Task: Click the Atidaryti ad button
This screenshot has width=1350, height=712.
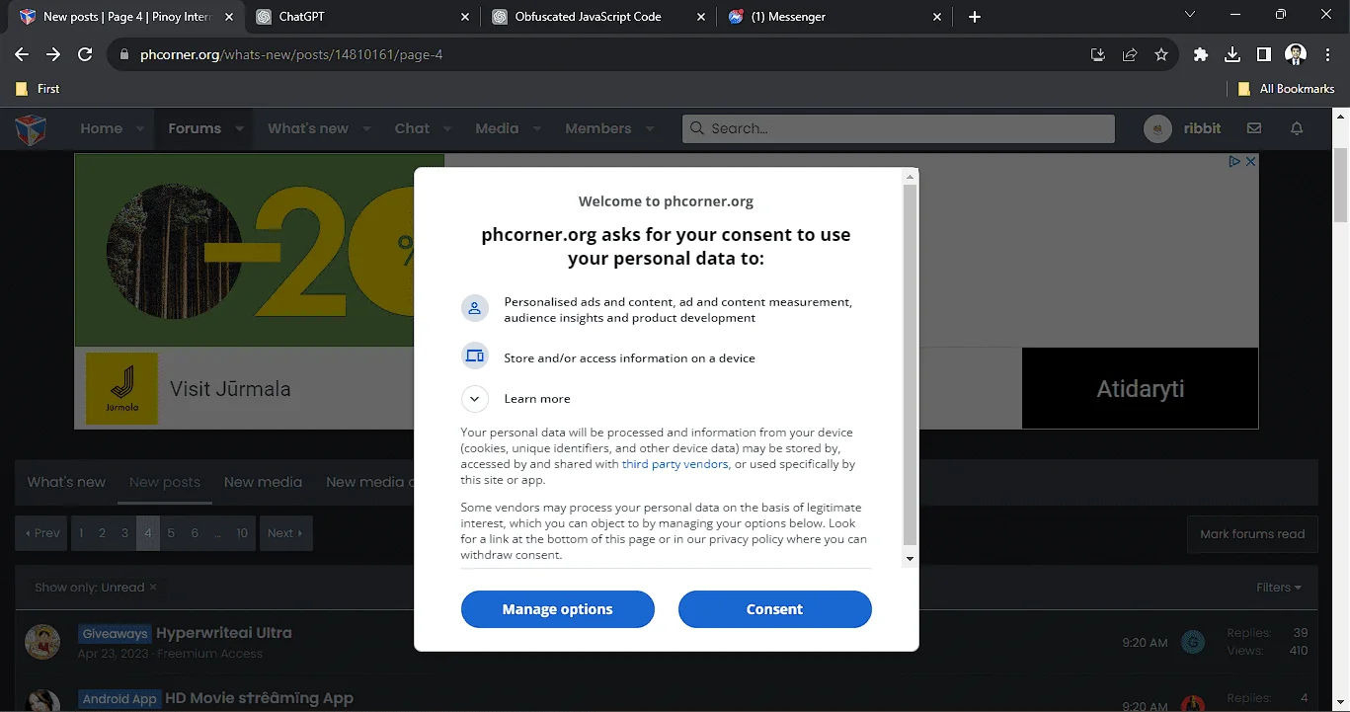Action: tap(1141, 388)
